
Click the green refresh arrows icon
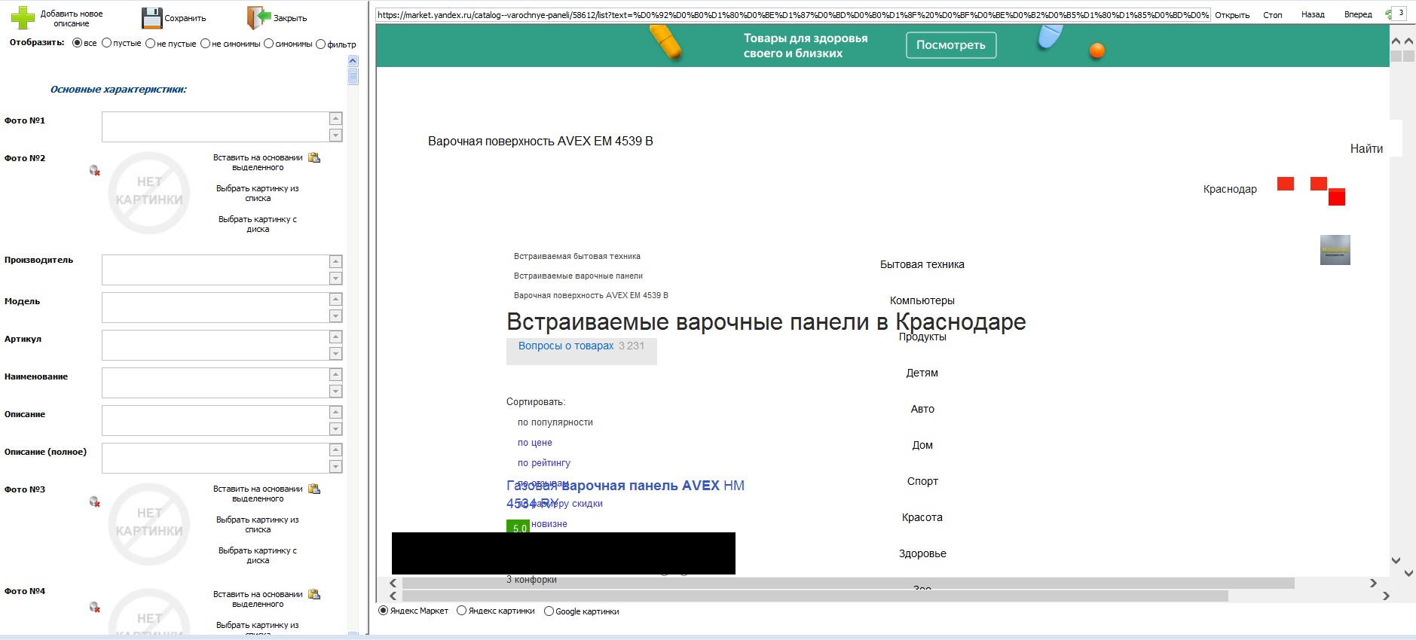pos(1388,14)
